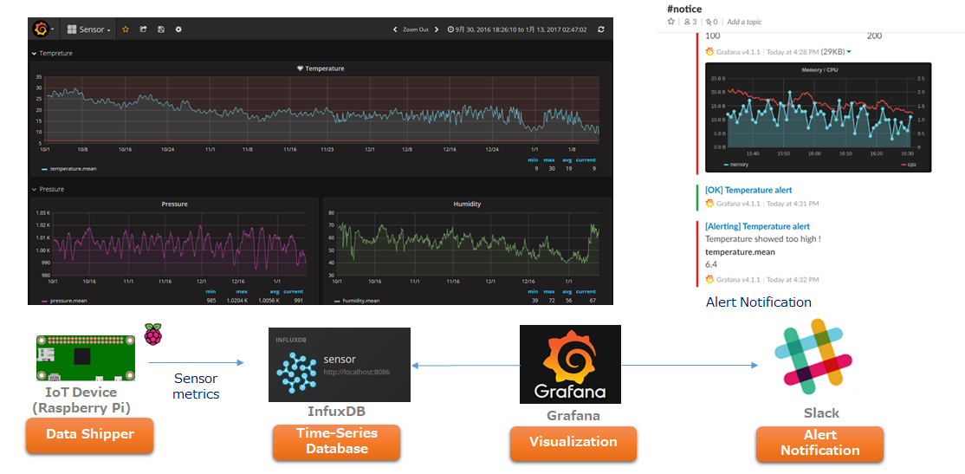The image size is (965, 474).
Task: Click the Slack hashtag logo
Action: pos(813,357)
